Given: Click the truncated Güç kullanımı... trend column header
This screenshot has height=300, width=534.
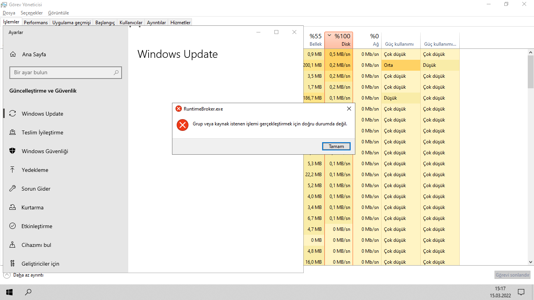Looking at the screenshot, I should click(440, 40).
